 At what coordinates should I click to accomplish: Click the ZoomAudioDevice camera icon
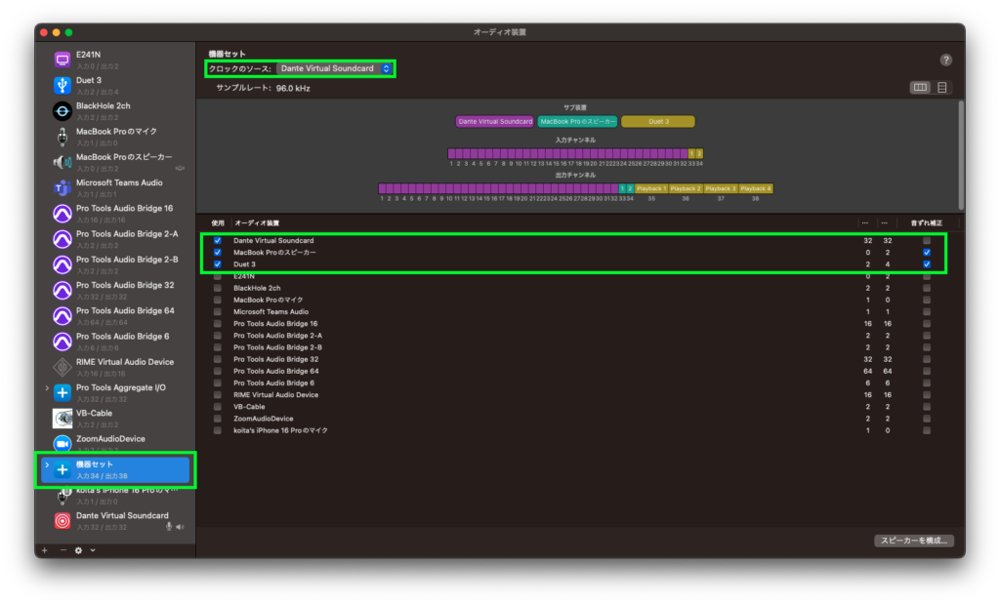pos(62,443)
